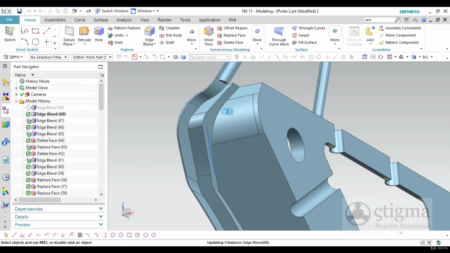Viewport: 450px width, 253px height.
Task: Select the Pattern Component command
Action: click(399, 42)
